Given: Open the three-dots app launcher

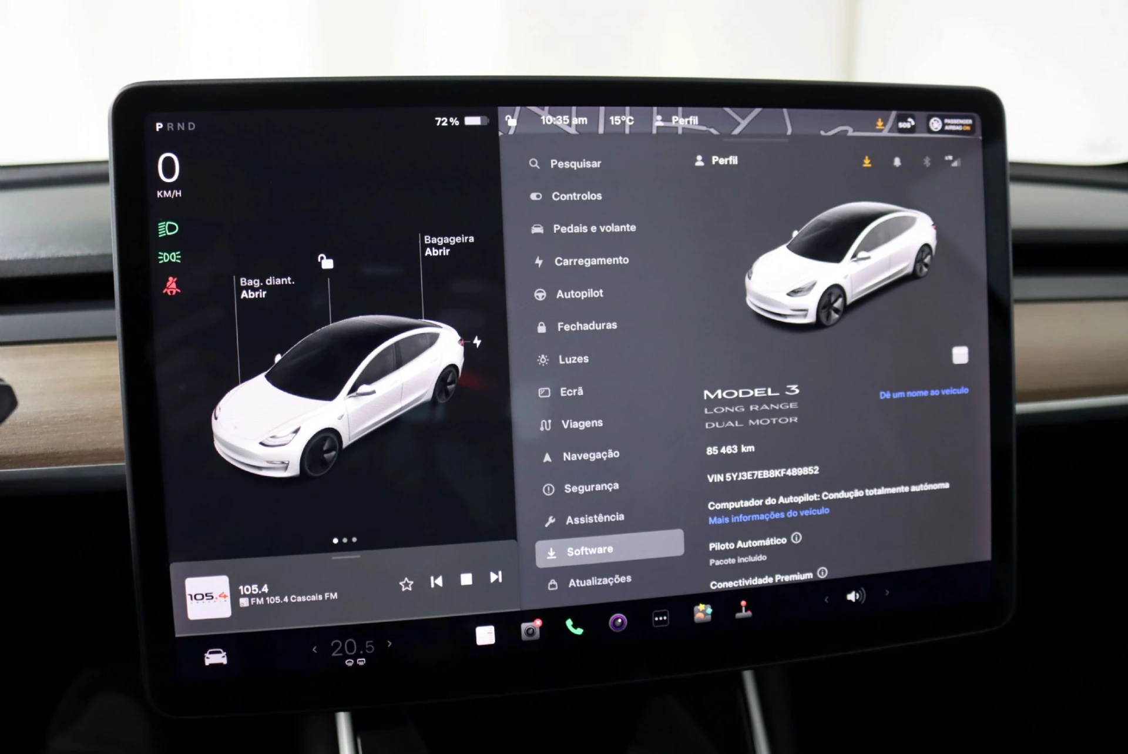Looking at the screenshot, I should point(660,618).
